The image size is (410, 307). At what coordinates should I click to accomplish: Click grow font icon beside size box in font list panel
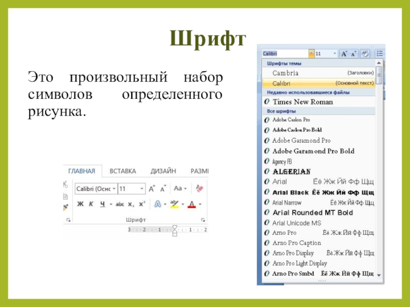[344, 54]
